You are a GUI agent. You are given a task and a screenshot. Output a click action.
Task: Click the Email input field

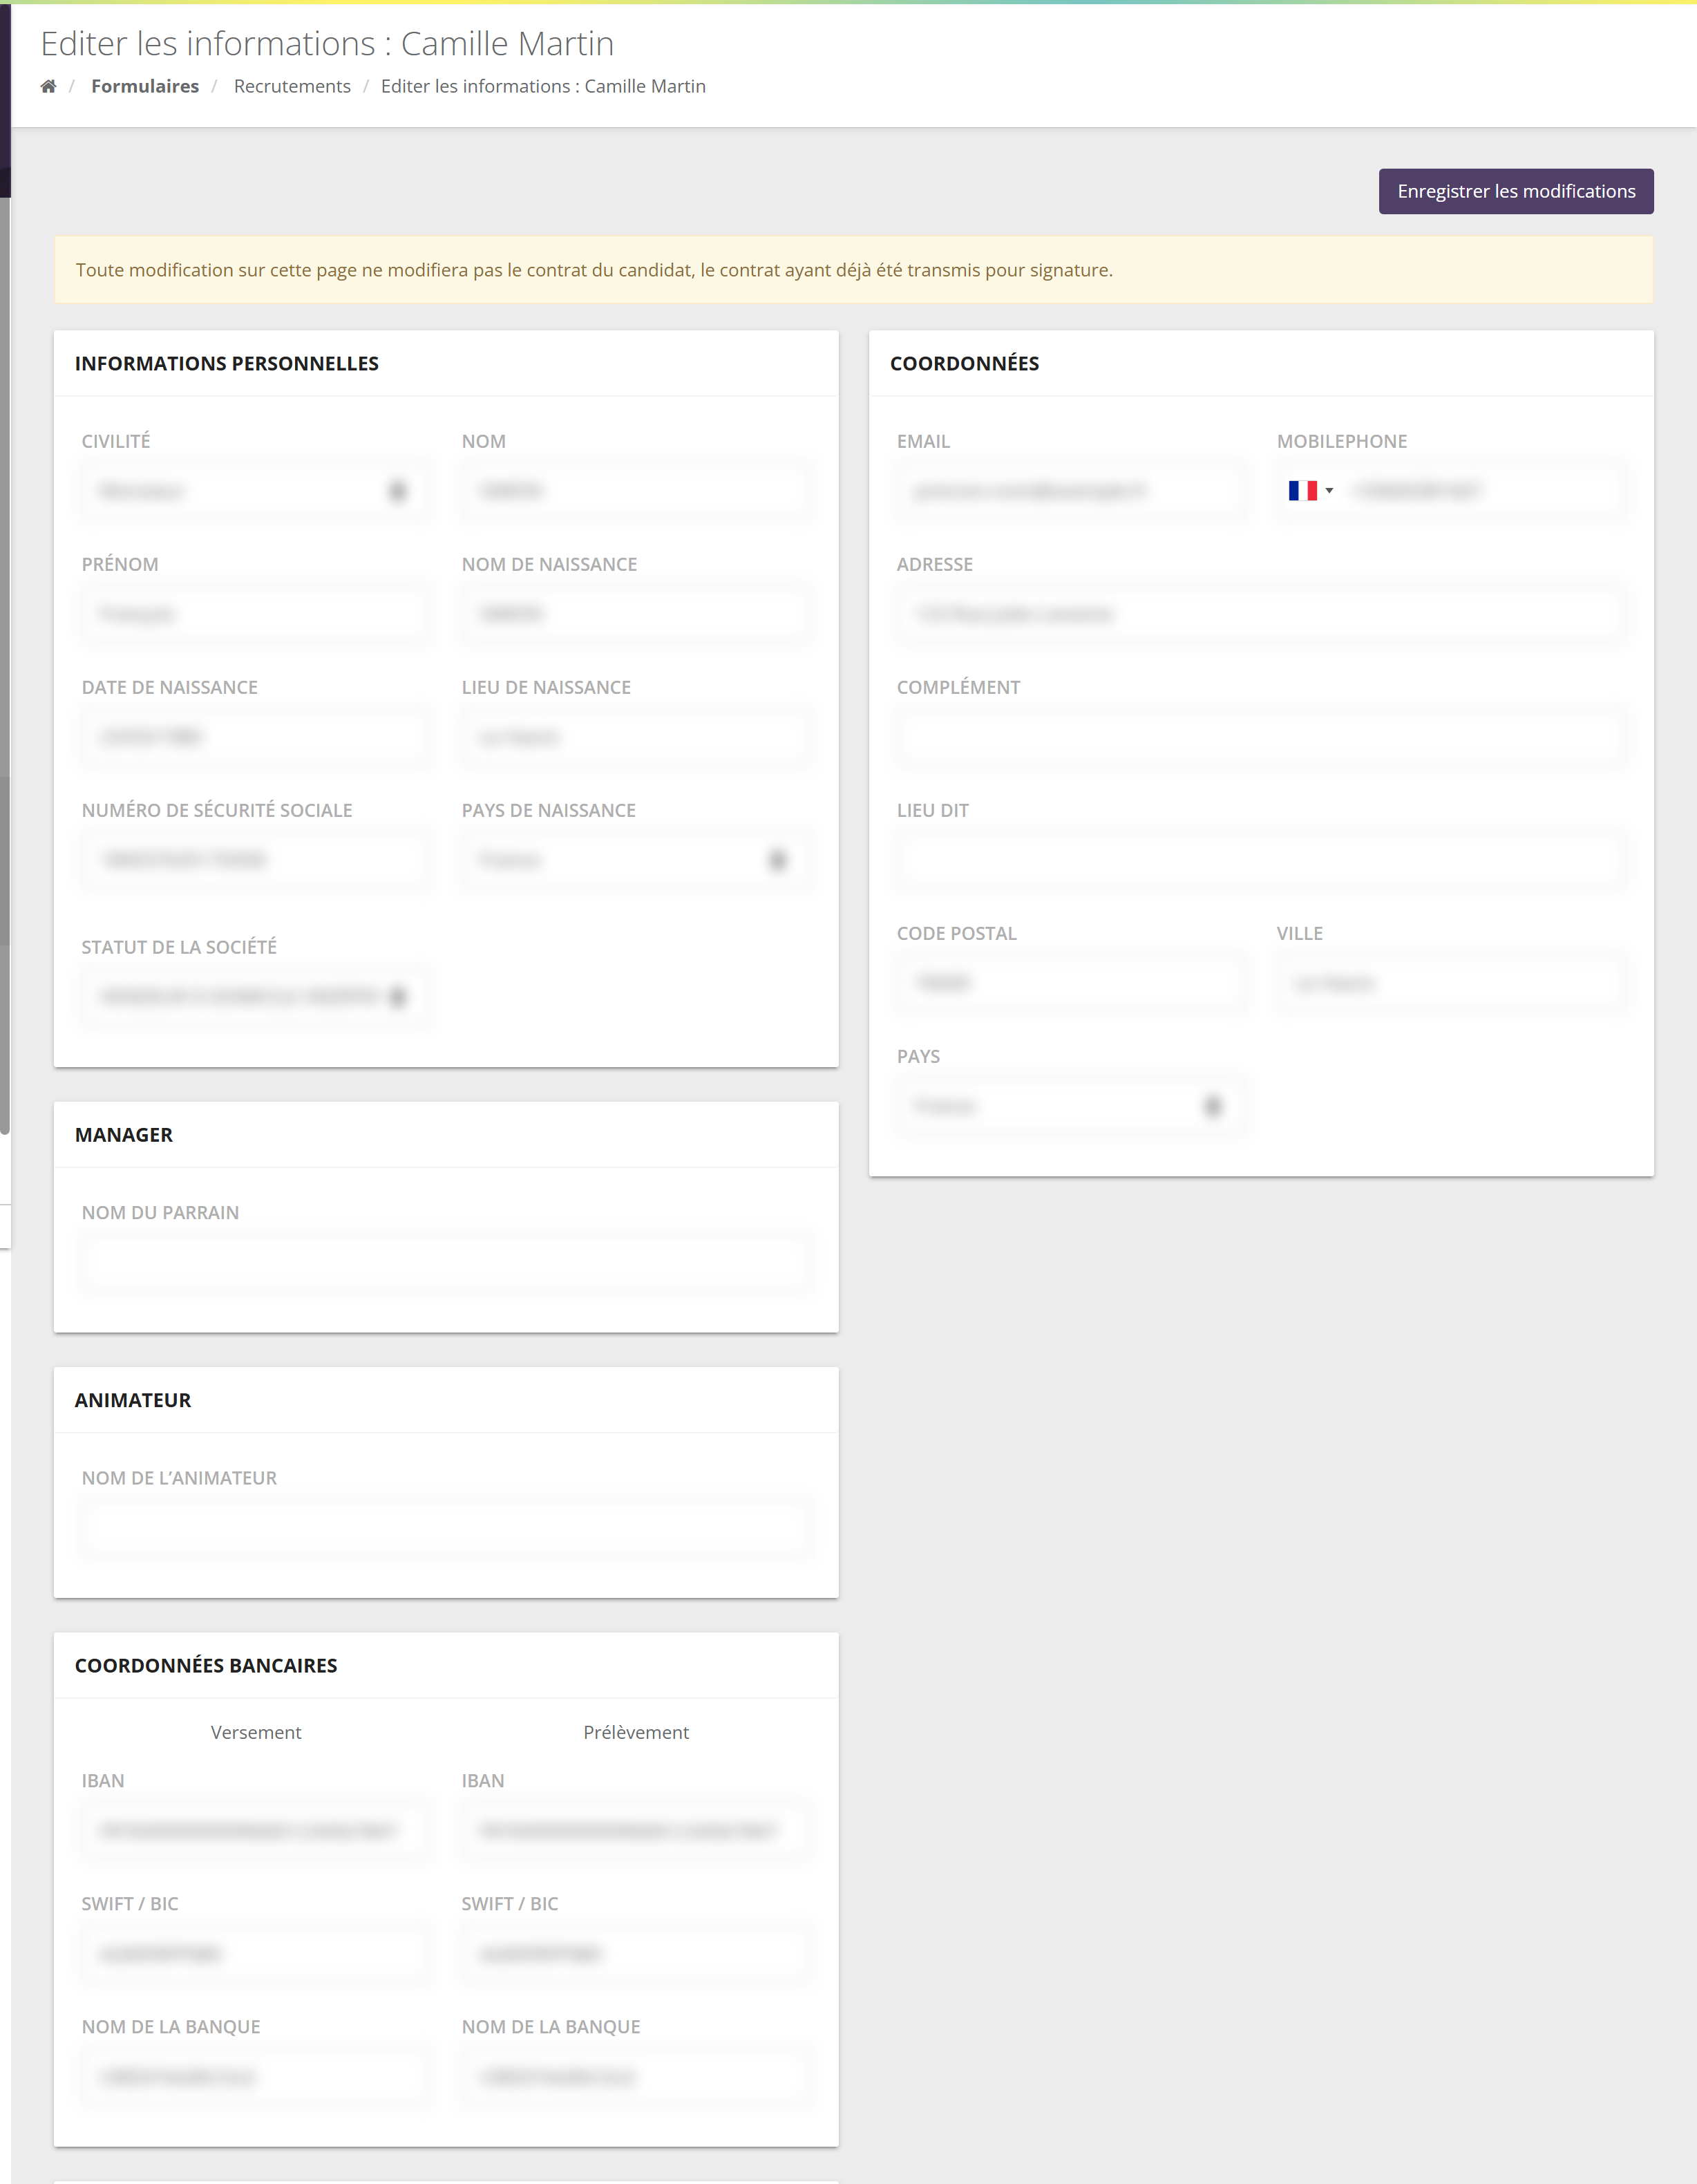point(1071,491)
